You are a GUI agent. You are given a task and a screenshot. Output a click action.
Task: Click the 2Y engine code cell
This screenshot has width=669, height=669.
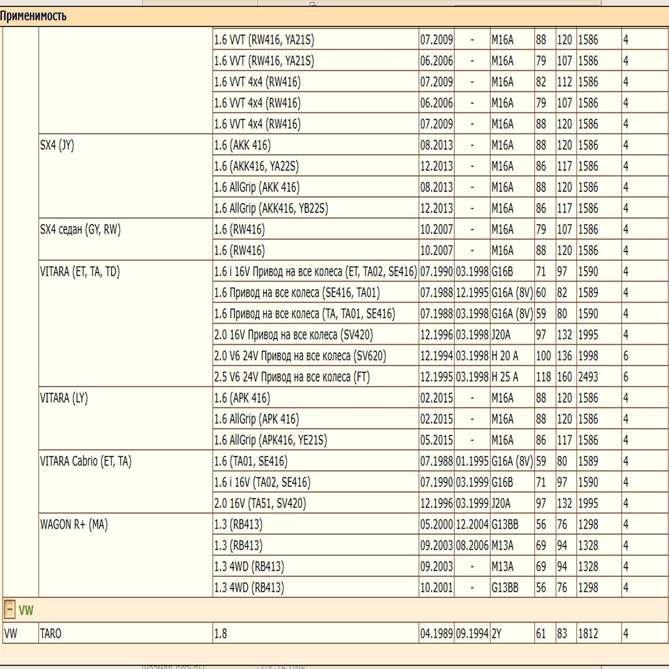pos(496,633)
